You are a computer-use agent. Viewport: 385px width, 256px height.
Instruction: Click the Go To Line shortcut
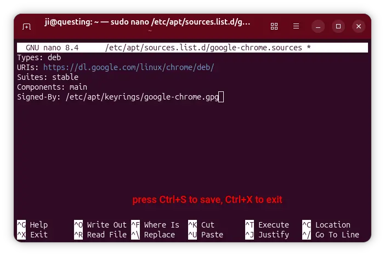point(337,235)
